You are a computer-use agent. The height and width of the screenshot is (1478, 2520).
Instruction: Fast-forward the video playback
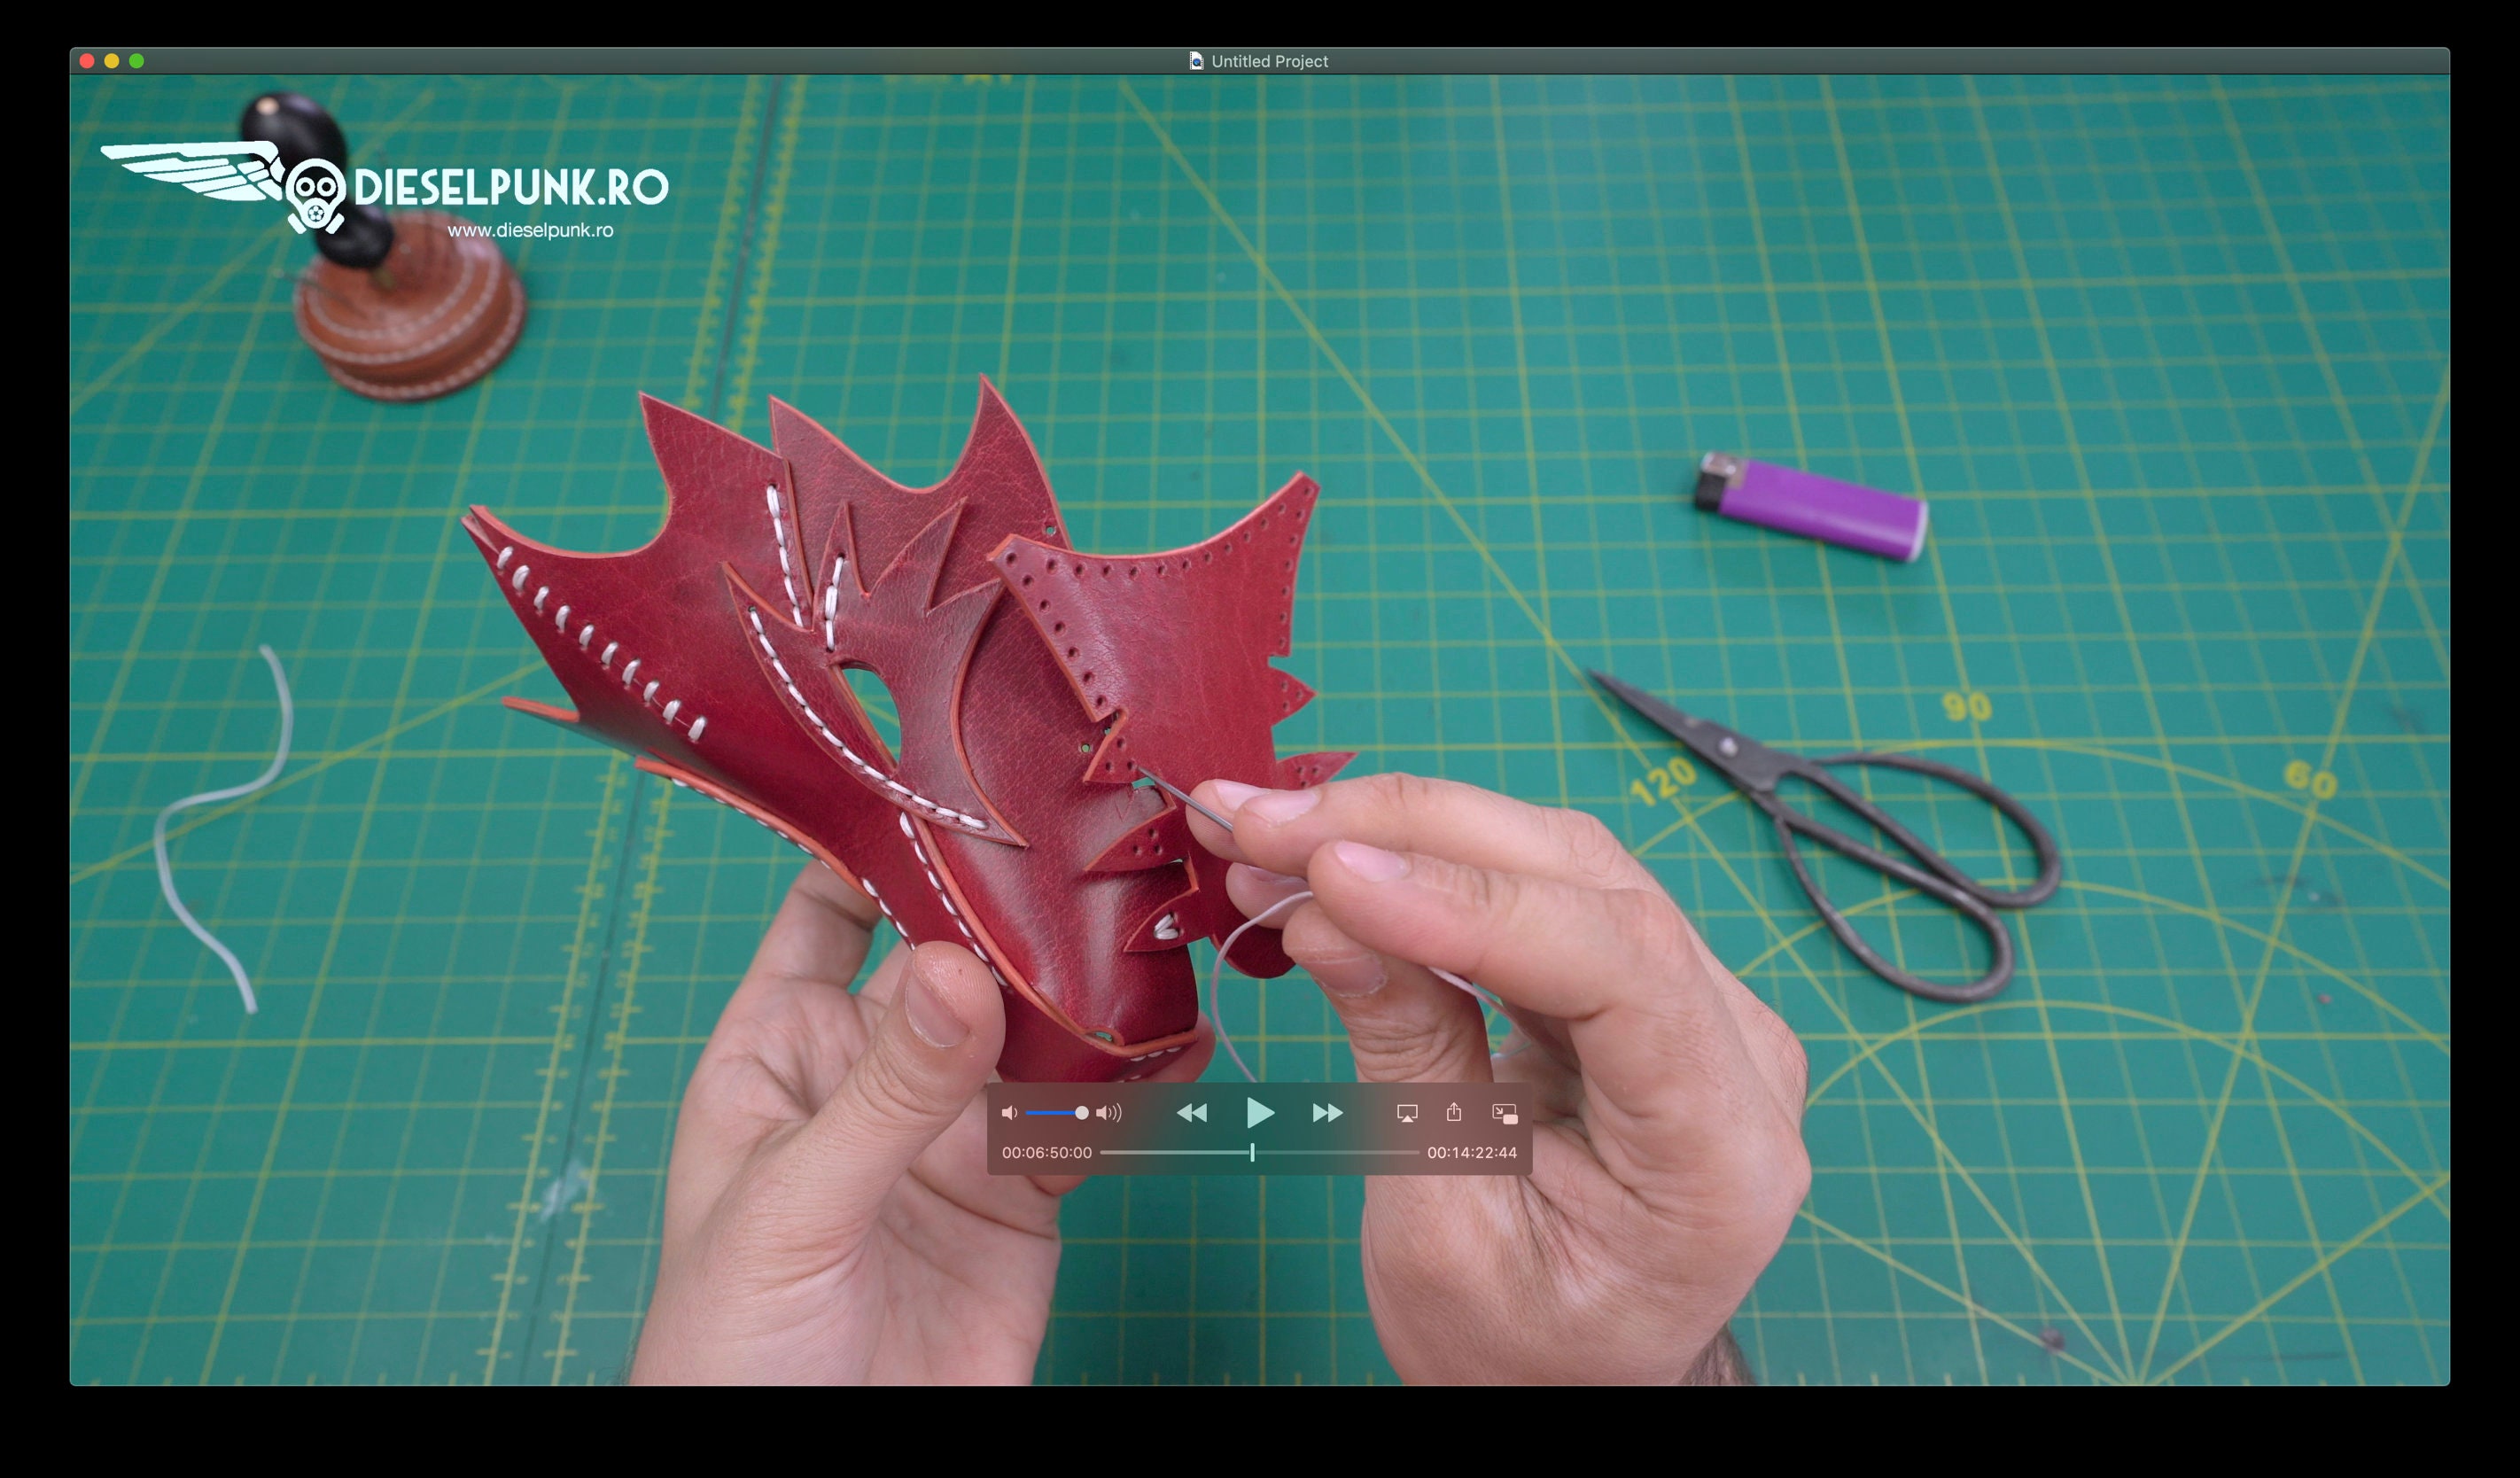[x=1327, y=1112]
